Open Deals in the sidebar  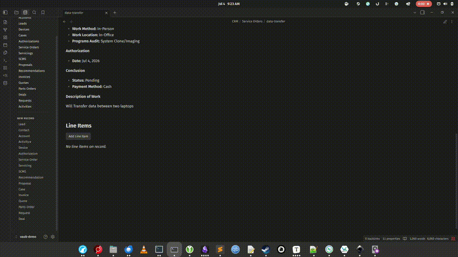22,95
